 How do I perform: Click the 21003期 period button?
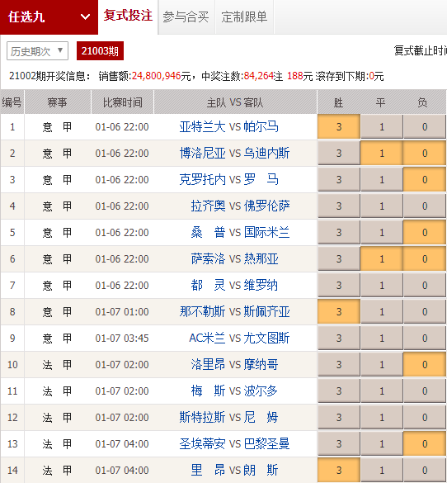100,51
